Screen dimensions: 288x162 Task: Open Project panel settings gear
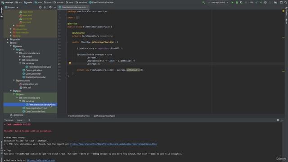pyautogui.click(x=50, y=7)
